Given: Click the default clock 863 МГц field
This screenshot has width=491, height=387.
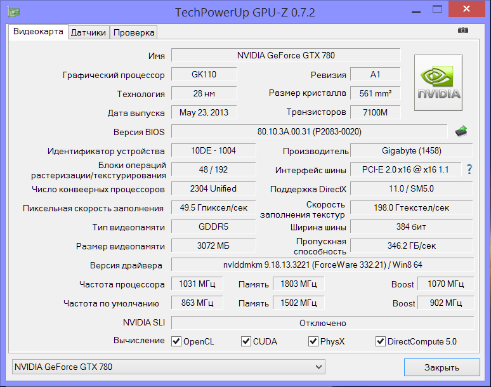Looking at the screenshot, I should click(x=197, y=303).
